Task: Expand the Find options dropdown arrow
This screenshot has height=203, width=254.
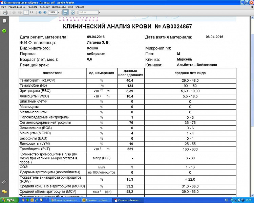Action: pos(99,12)
